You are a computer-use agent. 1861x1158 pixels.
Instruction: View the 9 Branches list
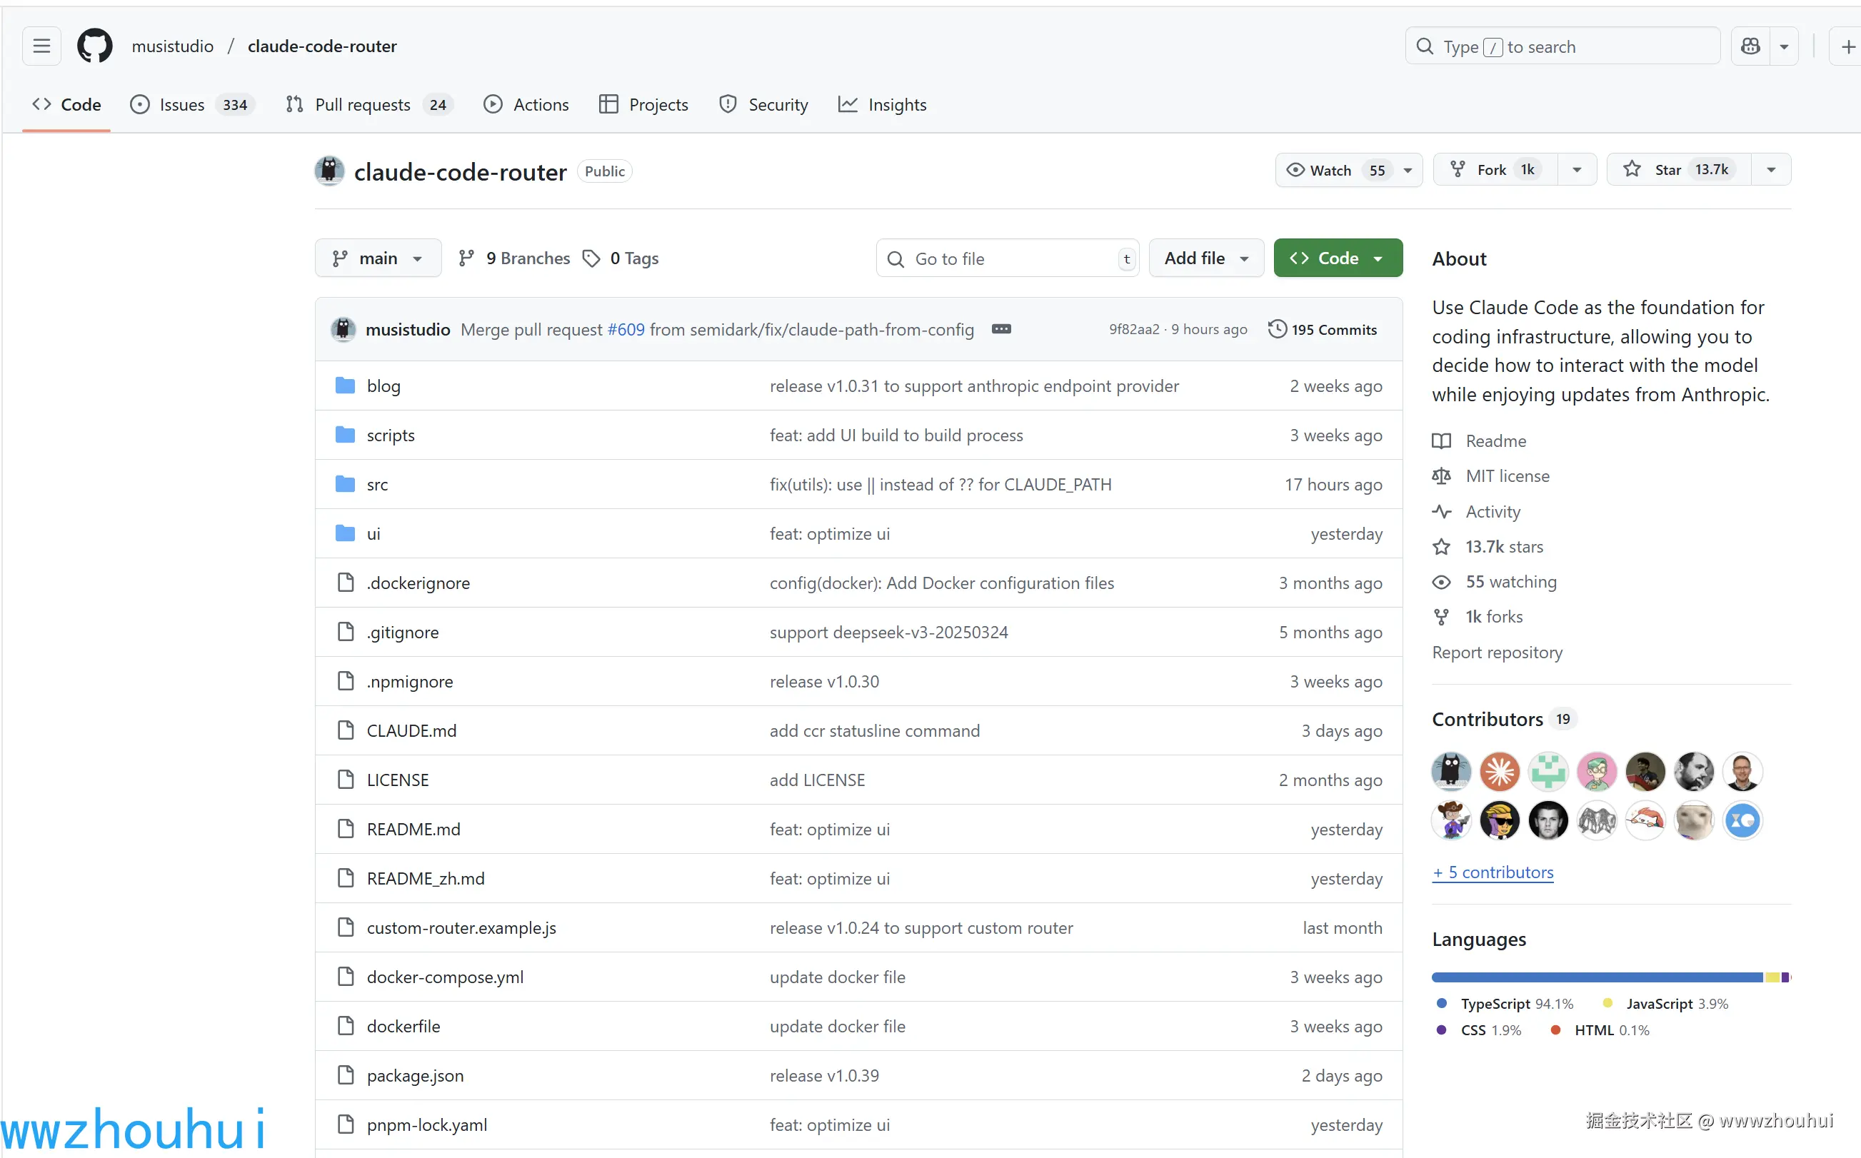(514, 259)
